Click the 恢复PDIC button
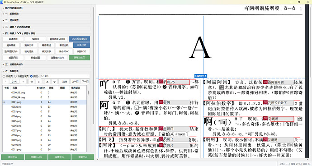312x166 pixels. pyautogui.click(x=81, y=51)
